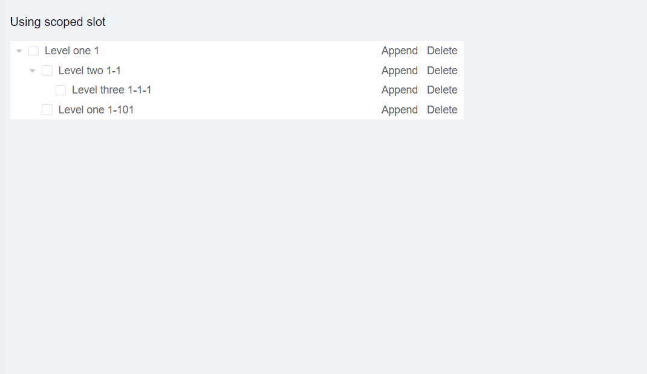Delete the Level two 1-1 node
Image resolution: width=647 pixels, height=374 pixels.
442,71
